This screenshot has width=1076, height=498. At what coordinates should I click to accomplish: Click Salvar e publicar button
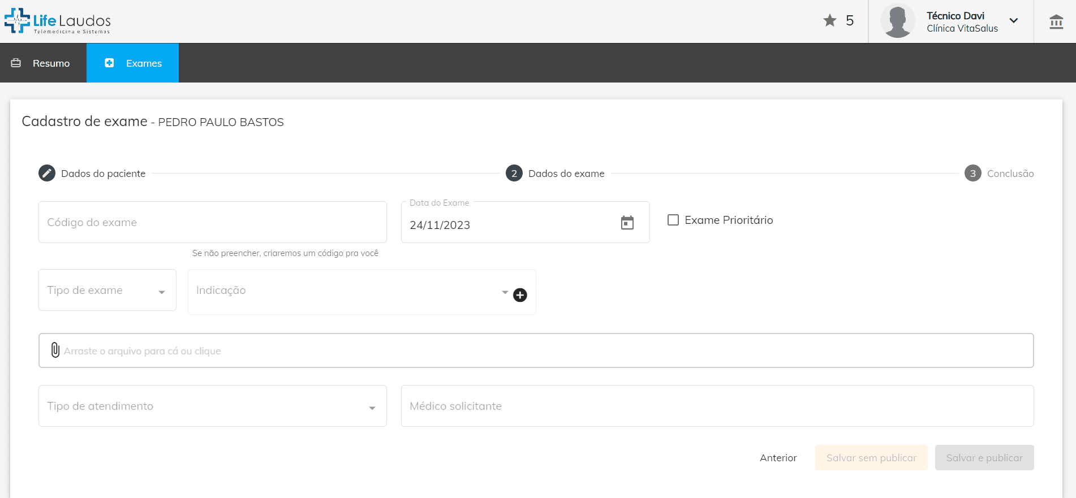[984, 458]
